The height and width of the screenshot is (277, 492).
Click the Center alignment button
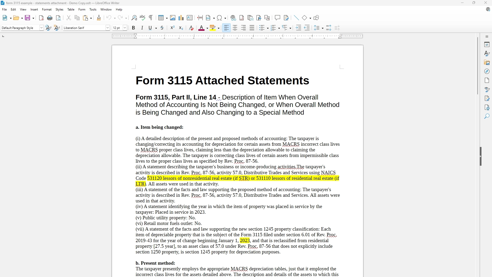click(235, 28)
